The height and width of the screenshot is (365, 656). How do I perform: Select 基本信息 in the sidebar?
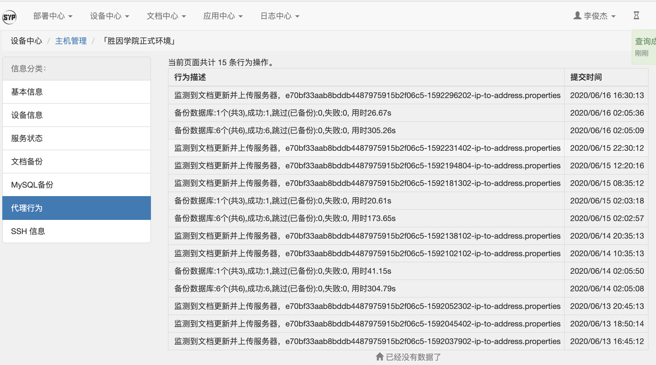[77, 92]
